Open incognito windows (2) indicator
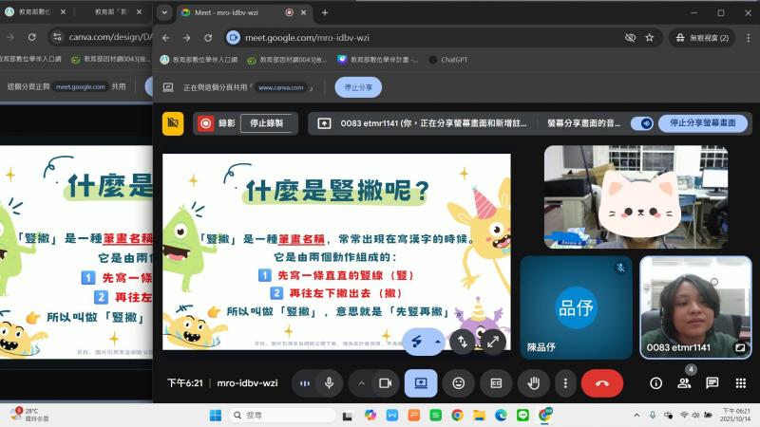Image resolution: width=760 pixels, height=427 pixels. (702, 38)
